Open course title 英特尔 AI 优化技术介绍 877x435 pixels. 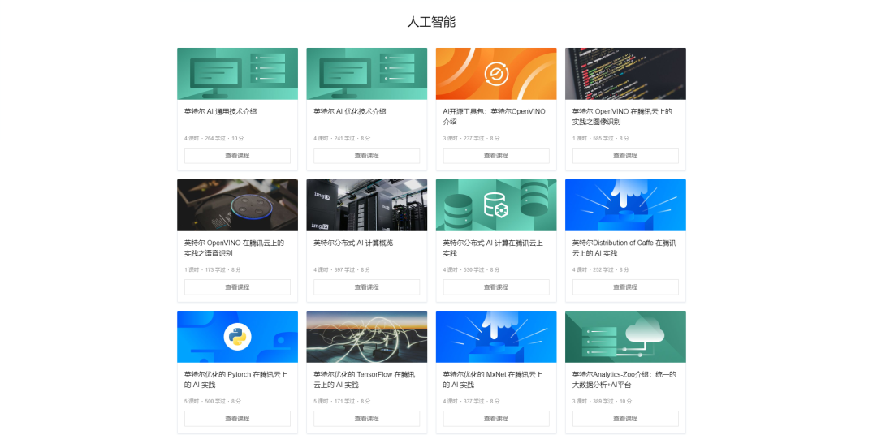click(349, 111)
